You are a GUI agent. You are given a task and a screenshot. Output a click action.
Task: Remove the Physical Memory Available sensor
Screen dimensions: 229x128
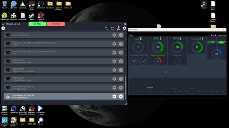click(121, 70)
